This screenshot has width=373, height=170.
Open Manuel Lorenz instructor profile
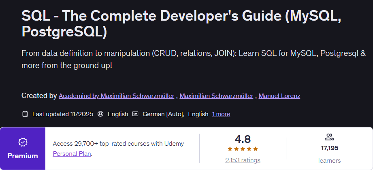(279, 96)
